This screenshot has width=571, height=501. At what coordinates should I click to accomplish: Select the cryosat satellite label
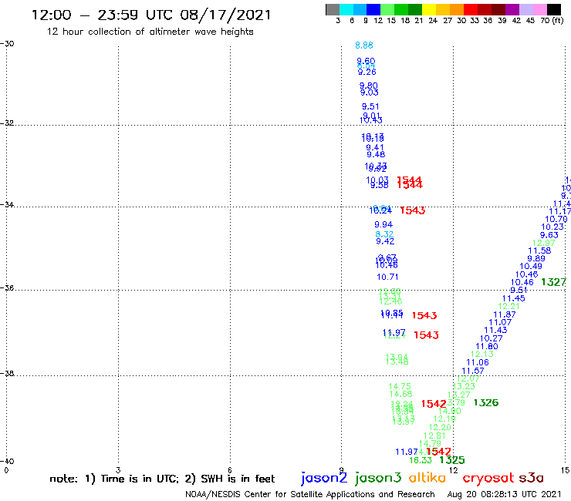488,479
